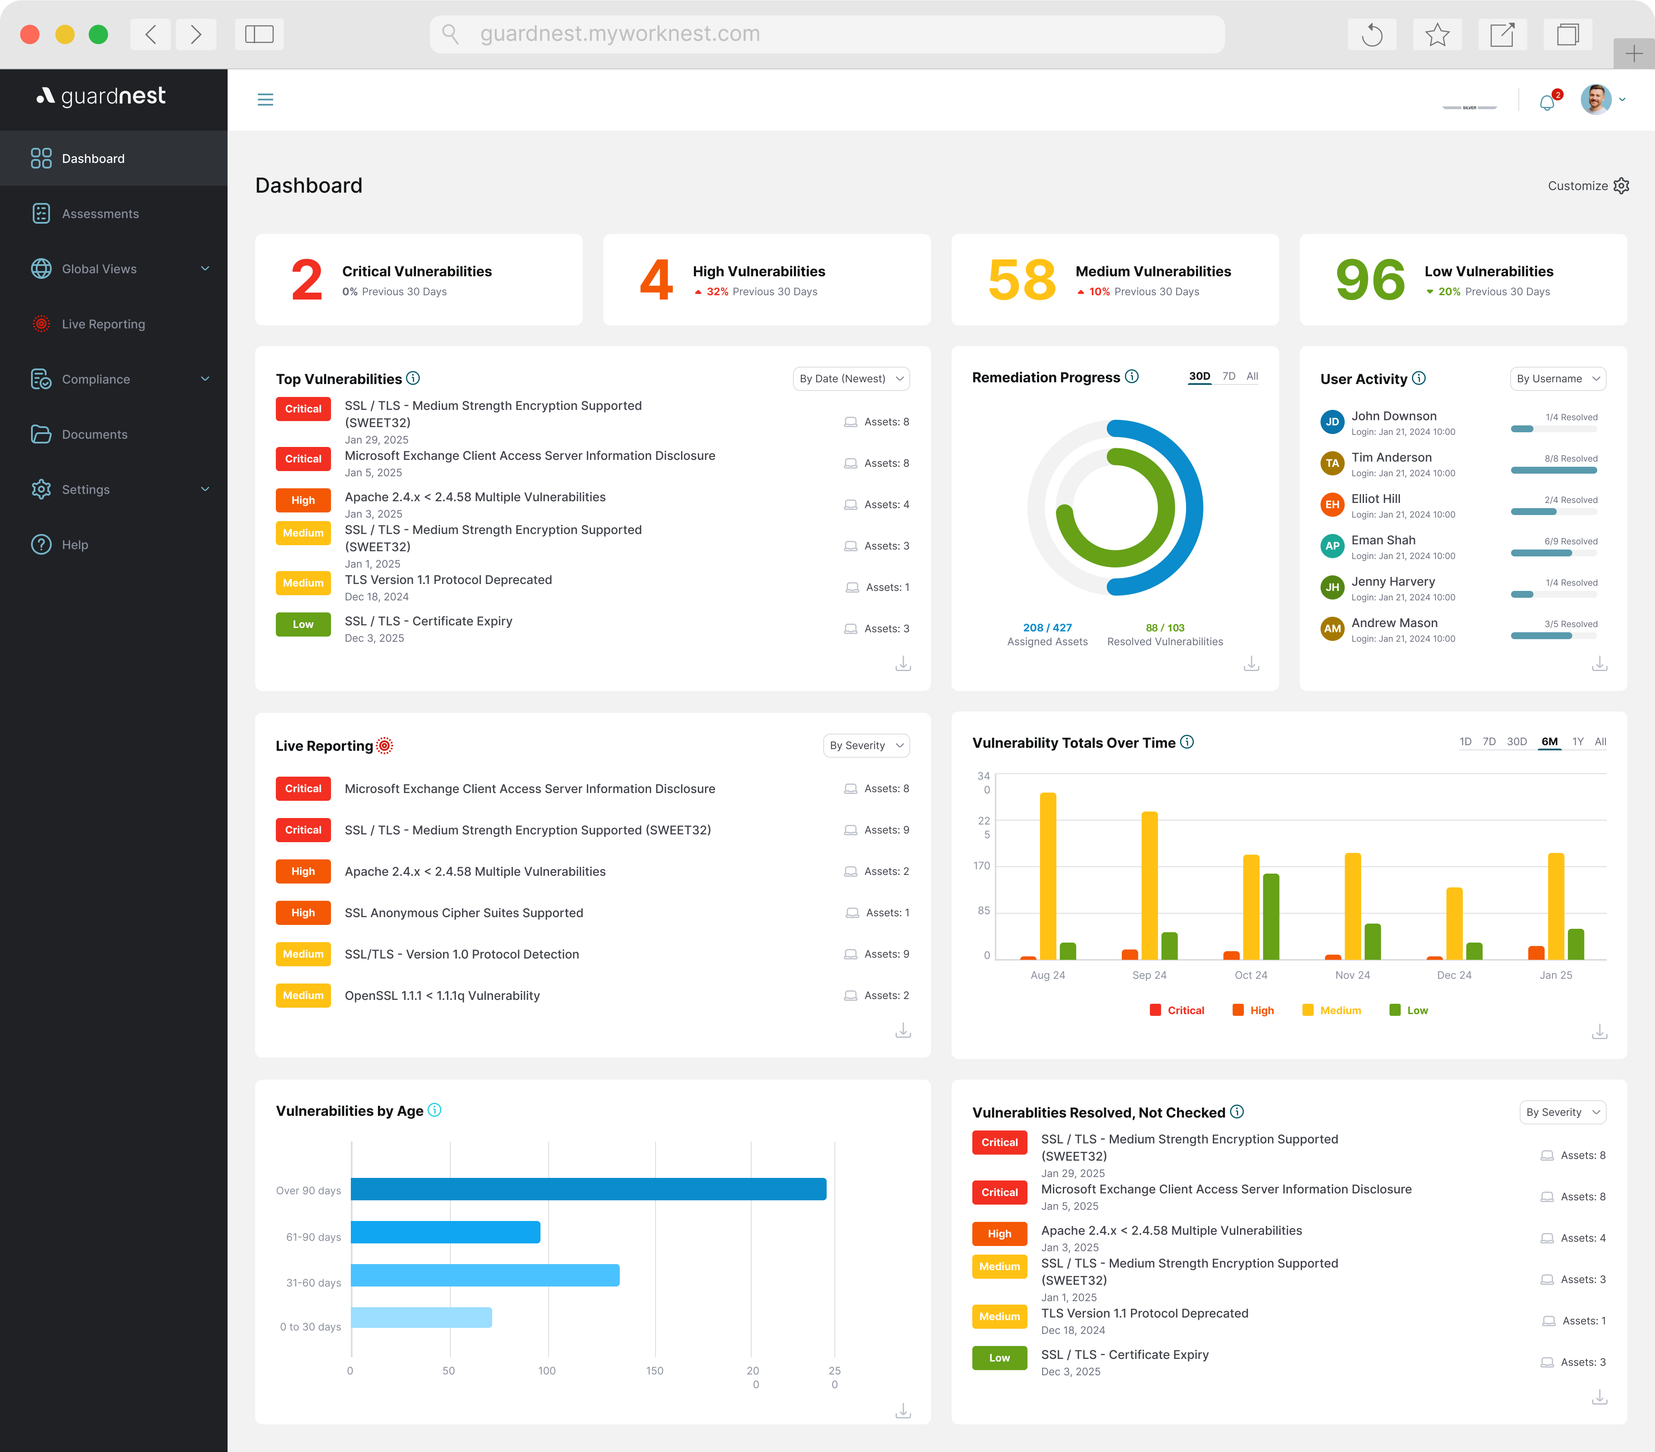
Task: Download the User Activity panel data
Action: (x=1599, y=664)
